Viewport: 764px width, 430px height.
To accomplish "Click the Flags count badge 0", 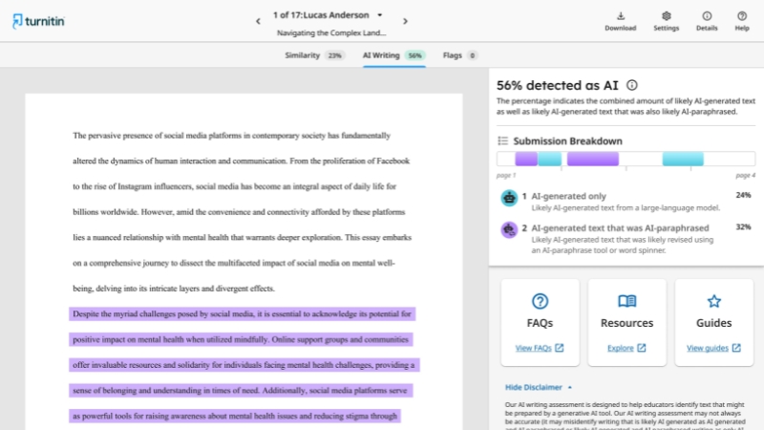I will [x=472, y=55].
